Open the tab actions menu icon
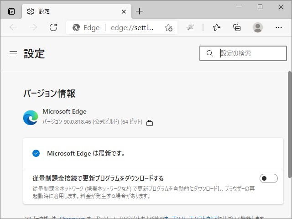Image resolution: width=292 pixels, height=219 pixels. point(11,11)
